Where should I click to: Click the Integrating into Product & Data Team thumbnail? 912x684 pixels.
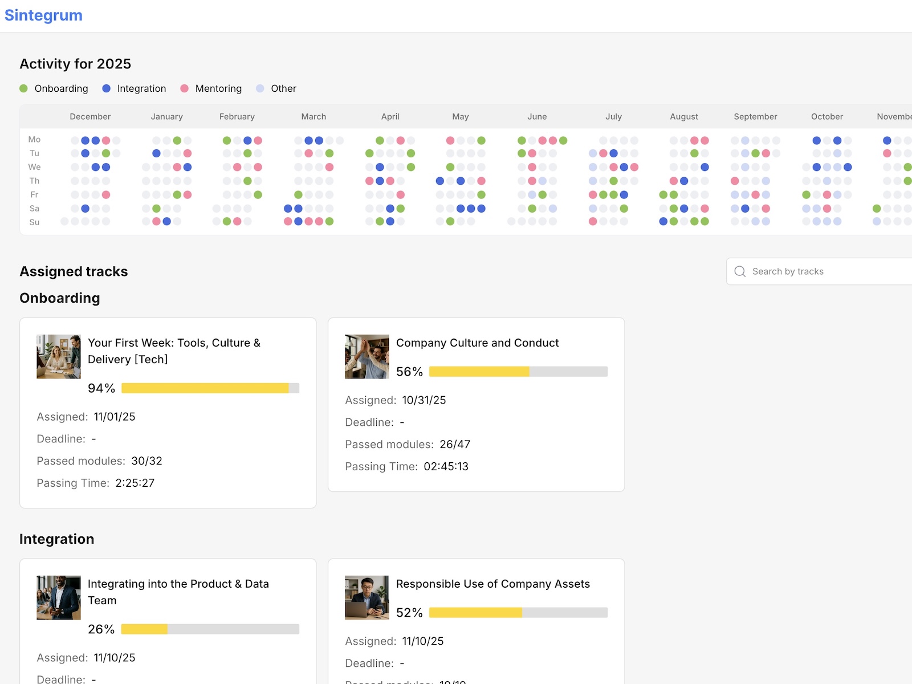click(x=59, y=597)
